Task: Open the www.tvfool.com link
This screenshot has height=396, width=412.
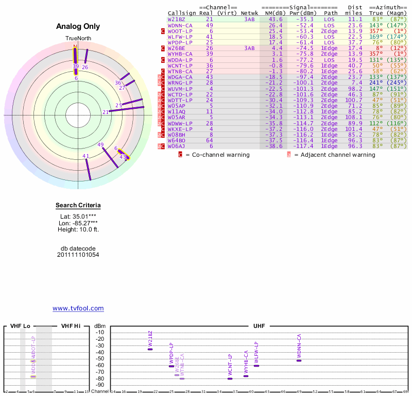Action: [x=78, y=308]
